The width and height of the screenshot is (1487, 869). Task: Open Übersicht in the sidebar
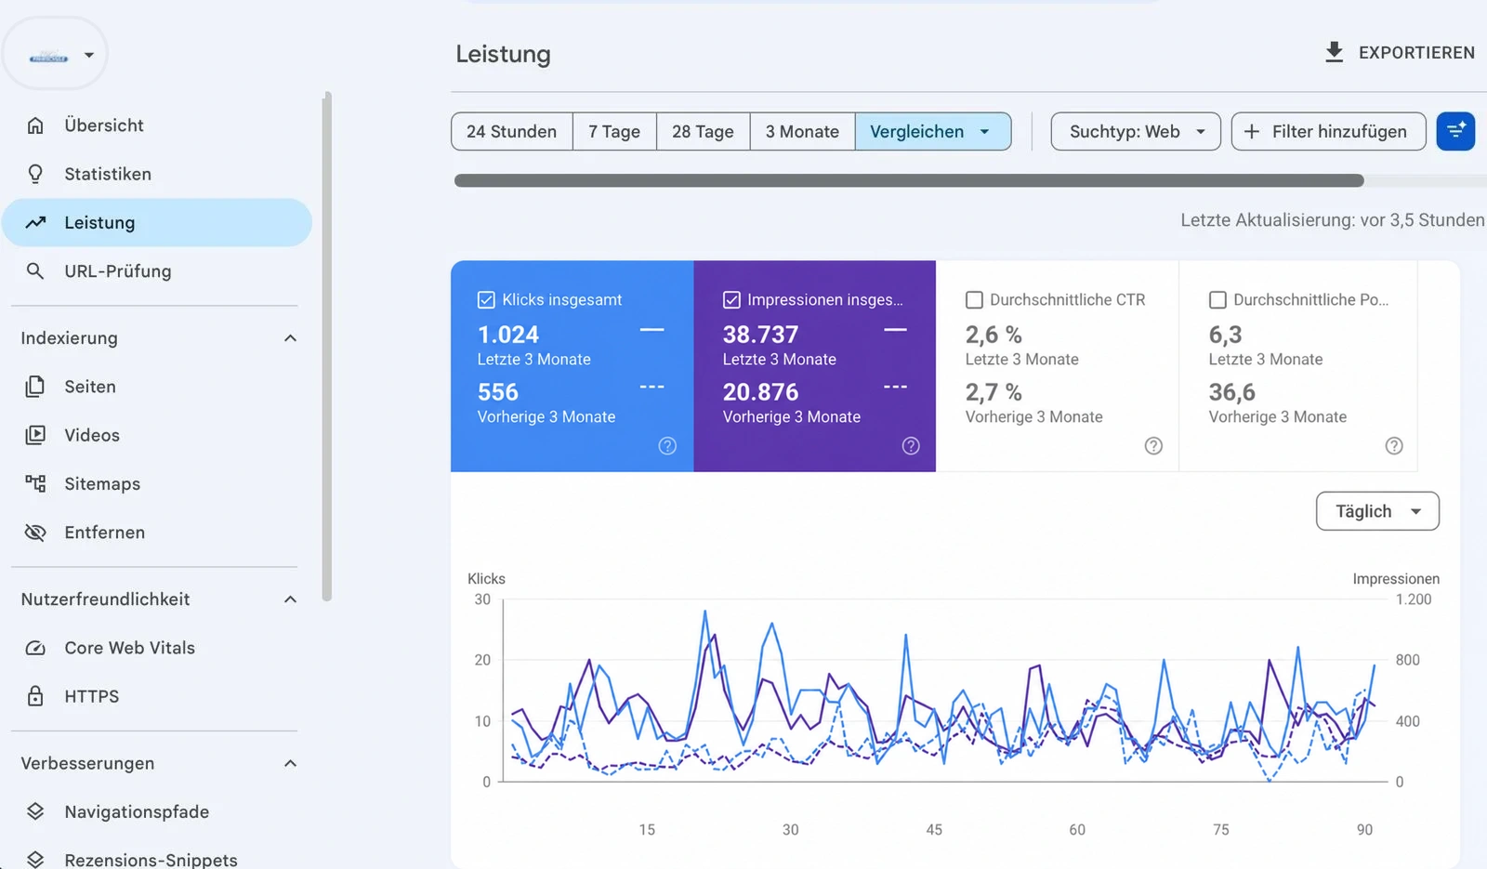[156, 125]
